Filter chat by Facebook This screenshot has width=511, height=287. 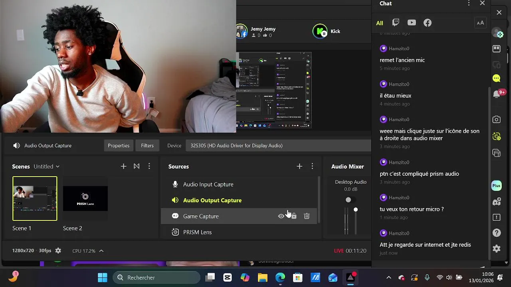[428, 23]
